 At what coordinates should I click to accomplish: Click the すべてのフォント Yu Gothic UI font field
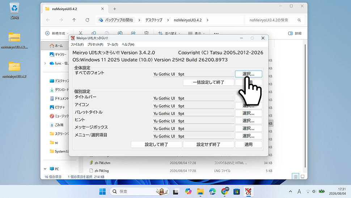[193, 74]
